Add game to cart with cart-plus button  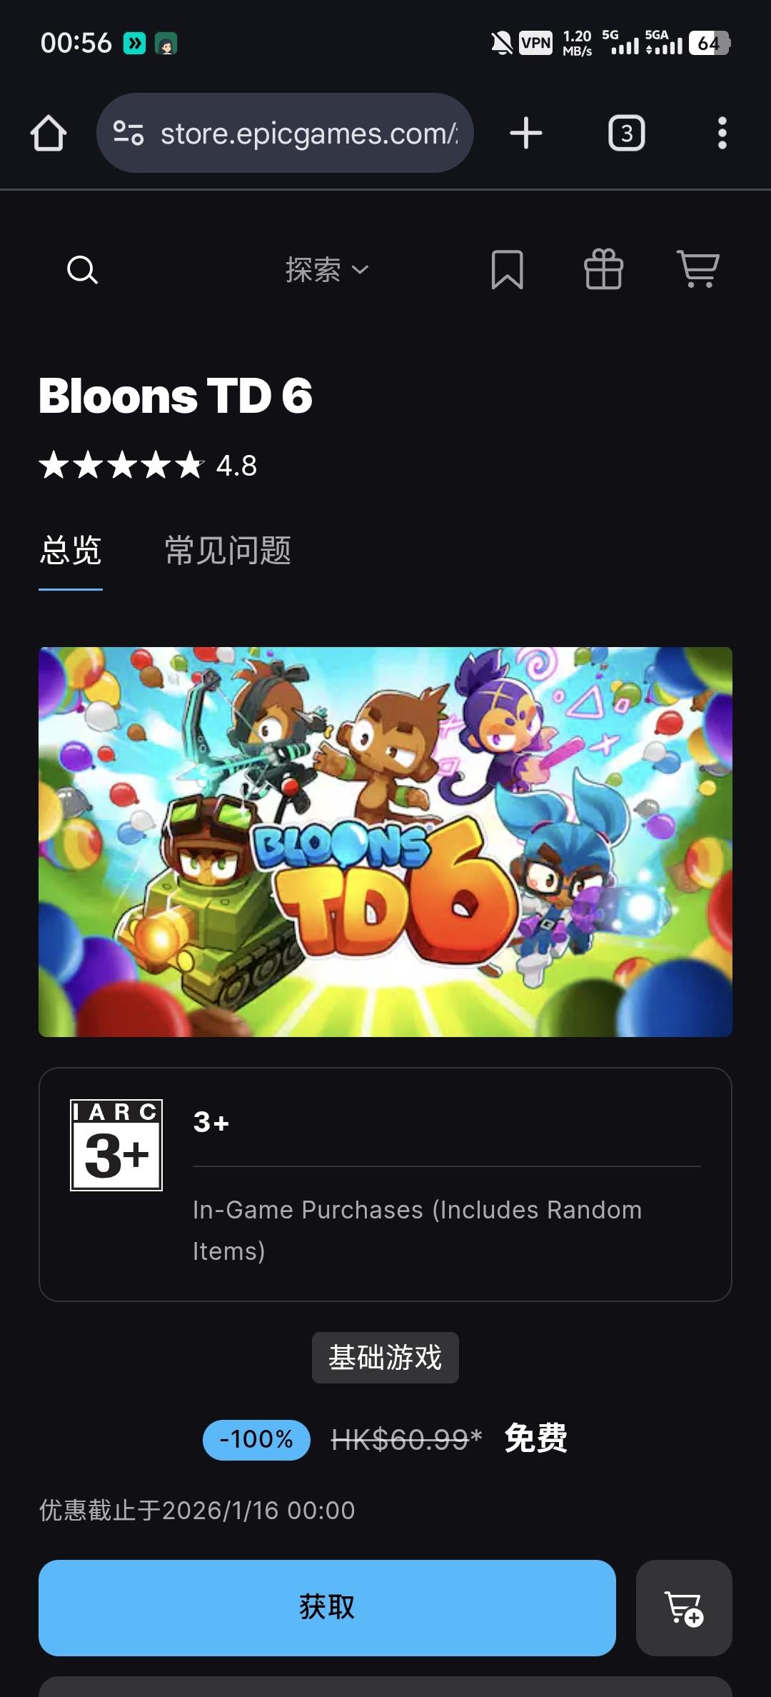tap(684, 1608)
